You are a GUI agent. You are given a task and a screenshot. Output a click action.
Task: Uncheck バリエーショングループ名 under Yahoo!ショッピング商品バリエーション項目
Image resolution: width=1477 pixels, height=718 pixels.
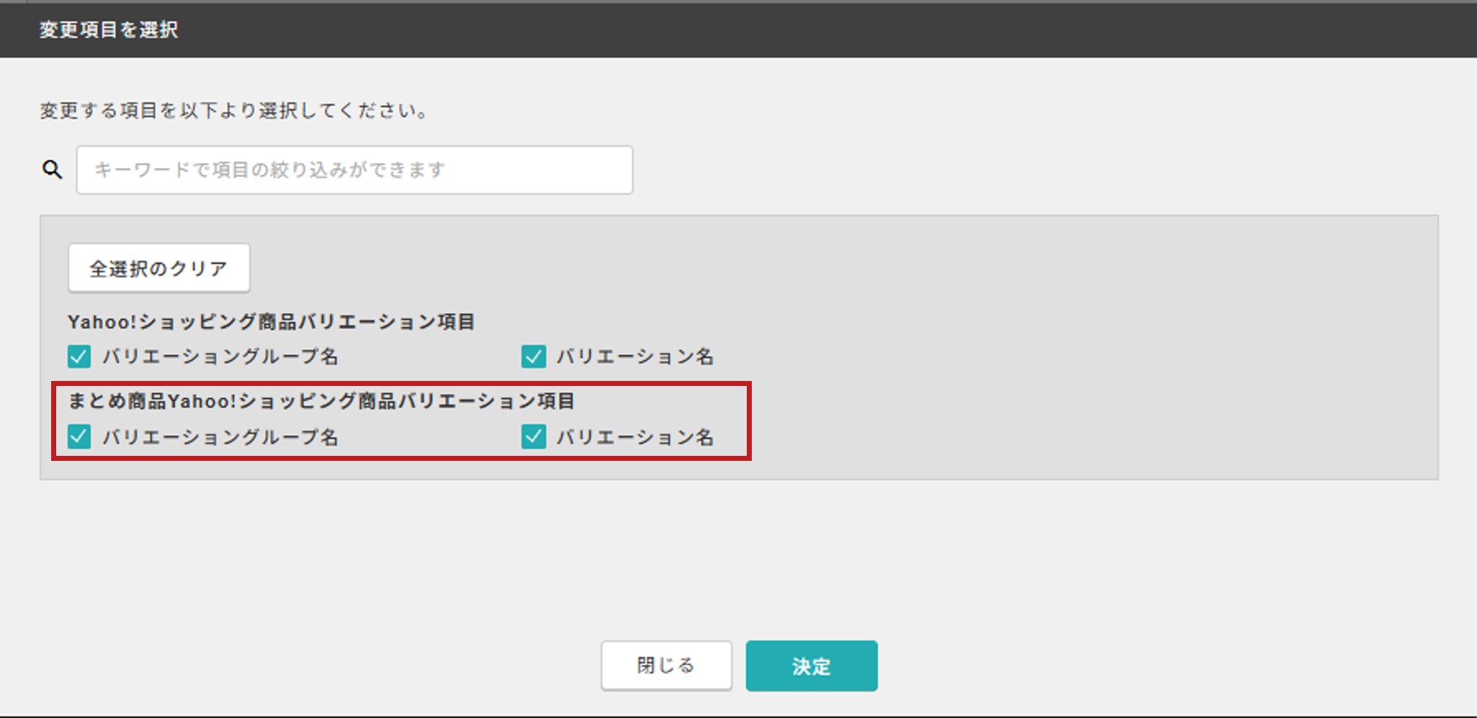(79, 356)
